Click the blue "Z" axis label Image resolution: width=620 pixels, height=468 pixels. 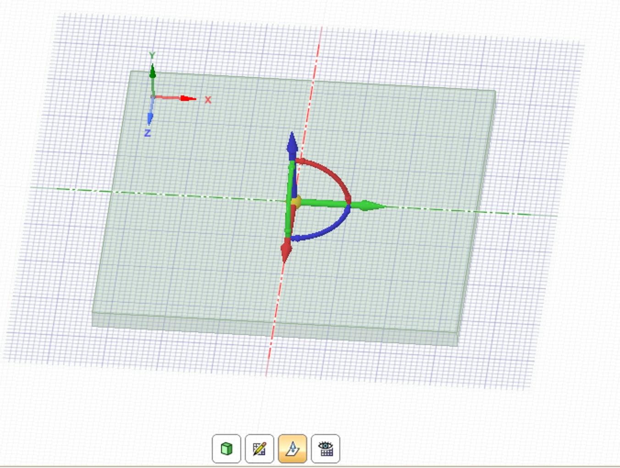147,133
